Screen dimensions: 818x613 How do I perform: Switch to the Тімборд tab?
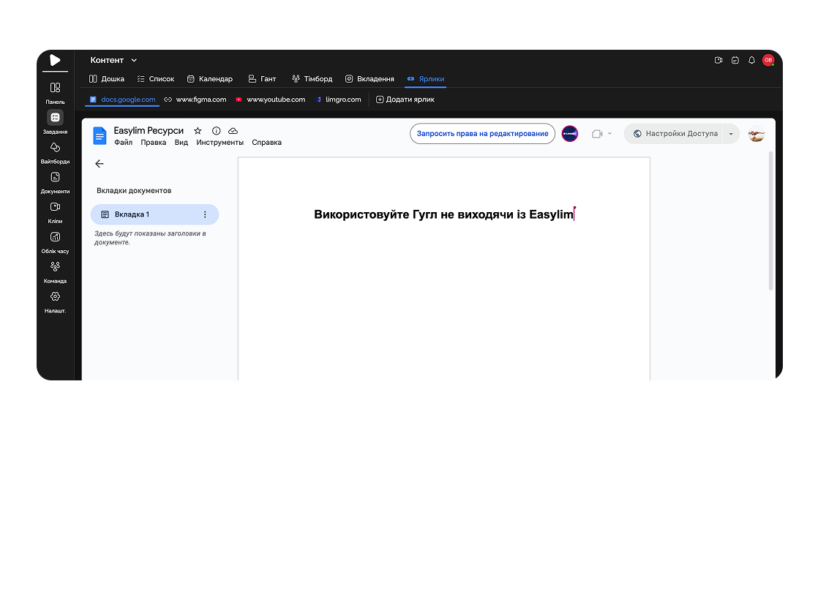(x=312, y=78)
